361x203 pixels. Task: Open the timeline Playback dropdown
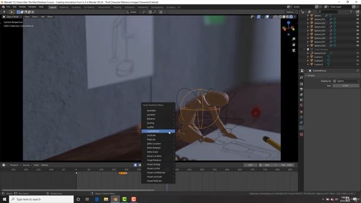pyautogui.click(x=15, y=165)
